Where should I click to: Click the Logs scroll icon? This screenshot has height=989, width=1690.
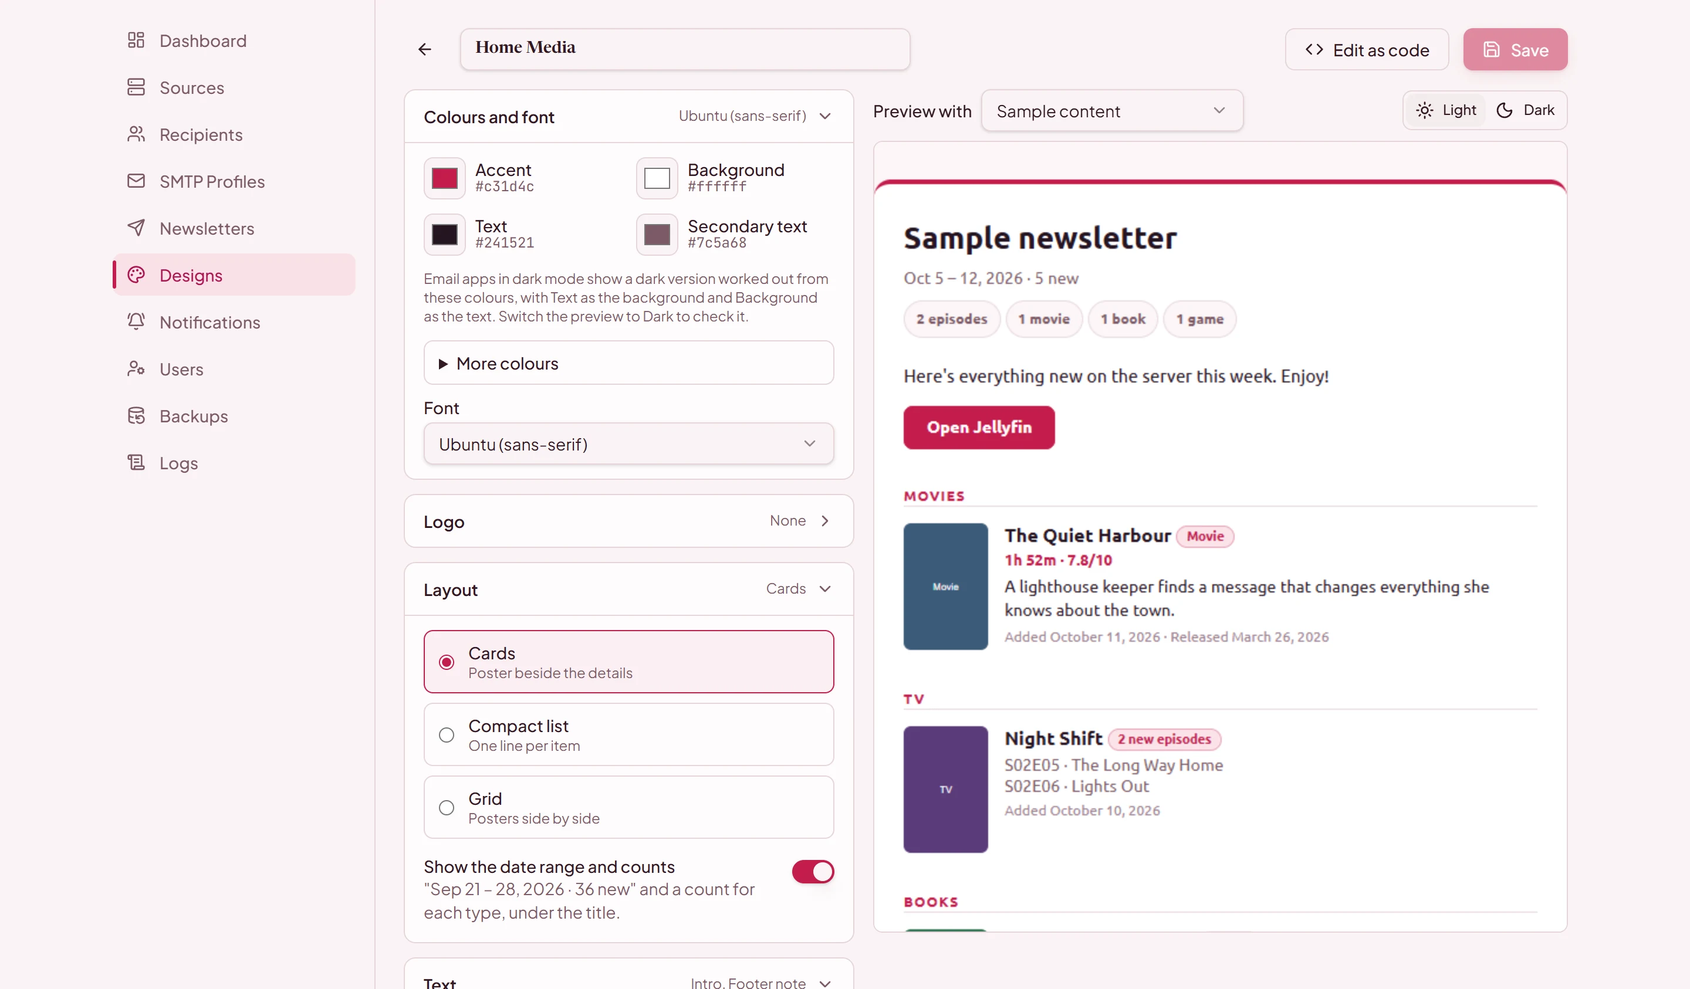[136, 463]
